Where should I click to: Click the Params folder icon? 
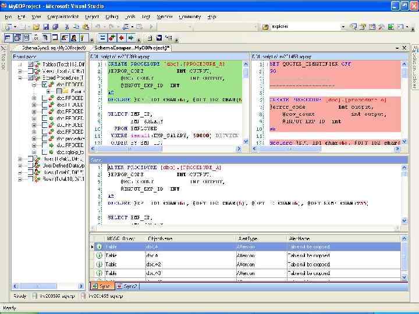pyautogui.click(x=65, y=91)
